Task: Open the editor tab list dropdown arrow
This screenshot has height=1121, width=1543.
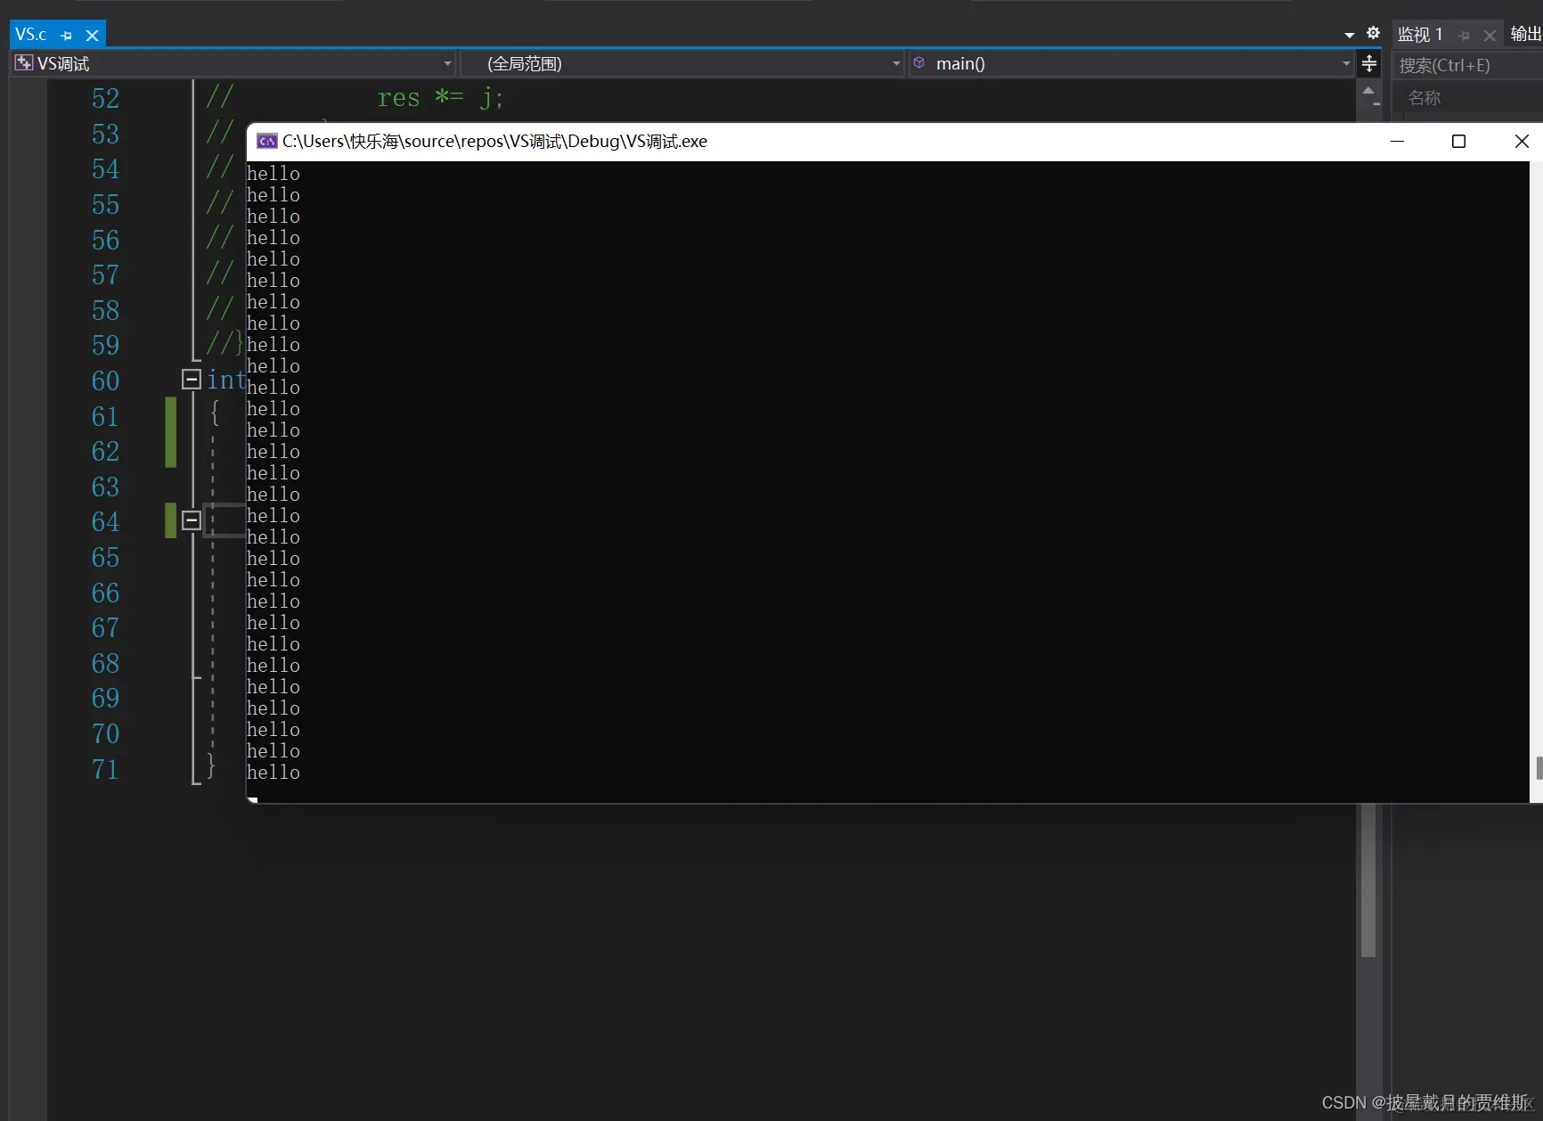Action: coord(1350,35)
